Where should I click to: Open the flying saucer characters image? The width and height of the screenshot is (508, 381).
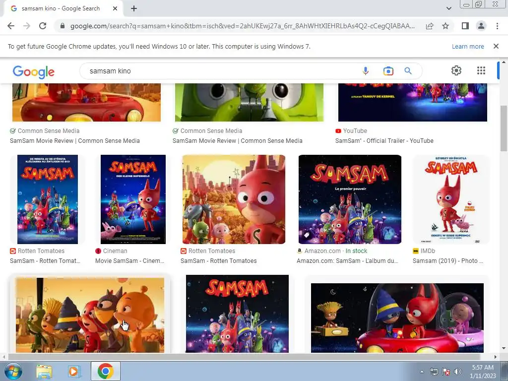pos(397,318)
